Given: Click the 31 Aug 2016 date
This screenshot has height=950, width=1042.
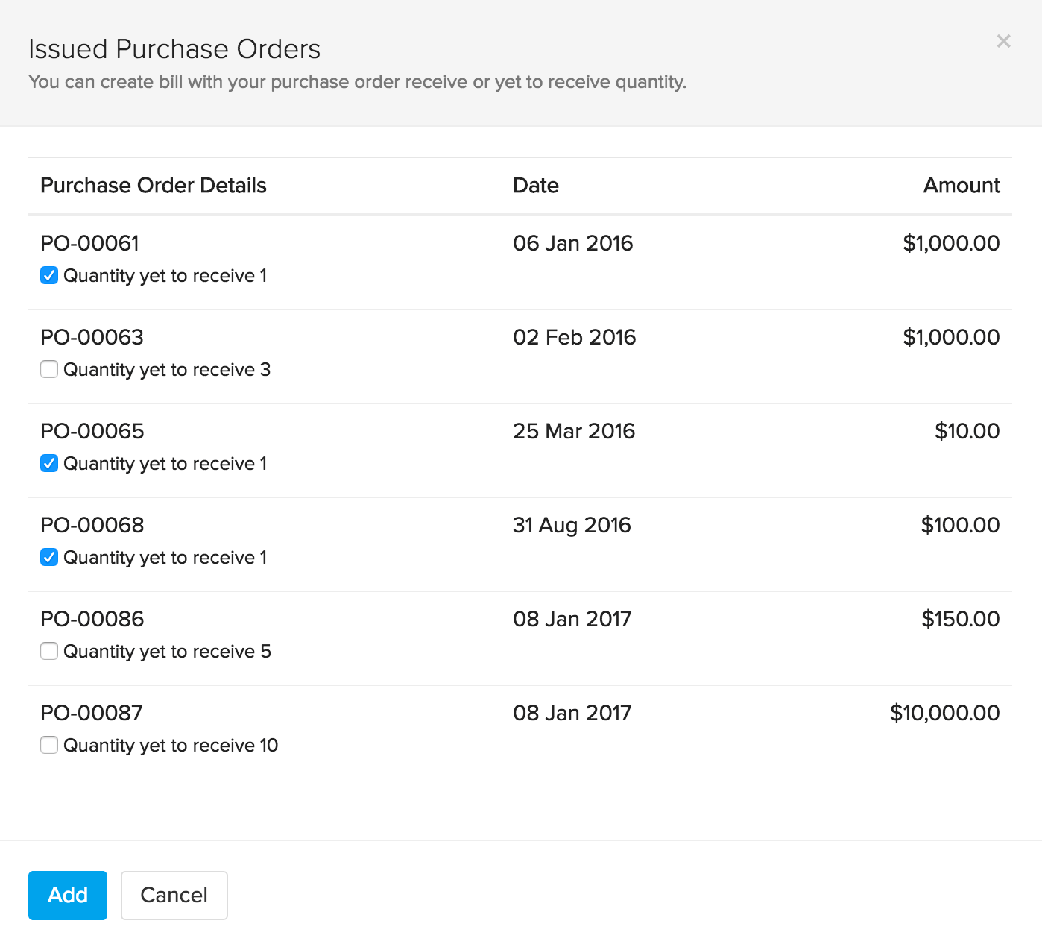Looking at the screenshot, I should click(x=571, y=525).
